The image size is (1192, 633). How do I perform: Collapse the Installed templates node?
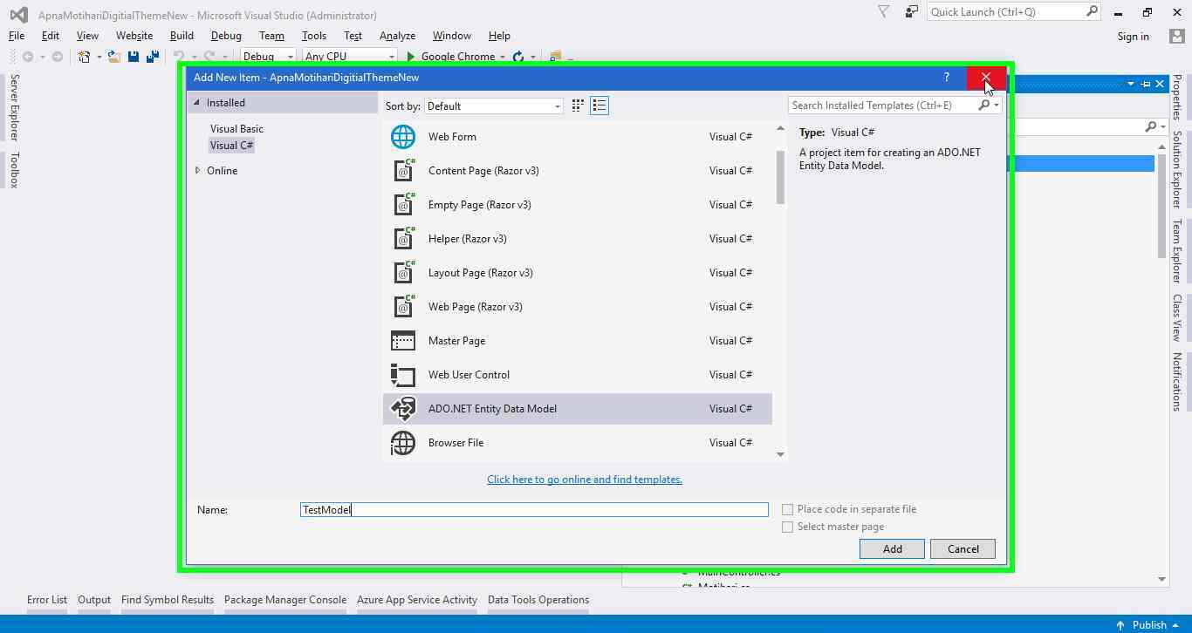196,103
